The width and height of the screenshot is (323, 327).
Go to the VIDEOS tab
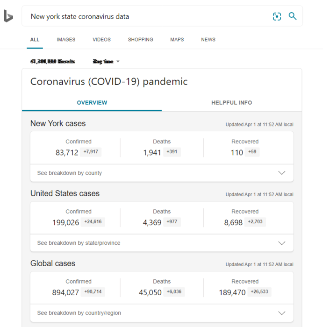[x=101, y=40]
